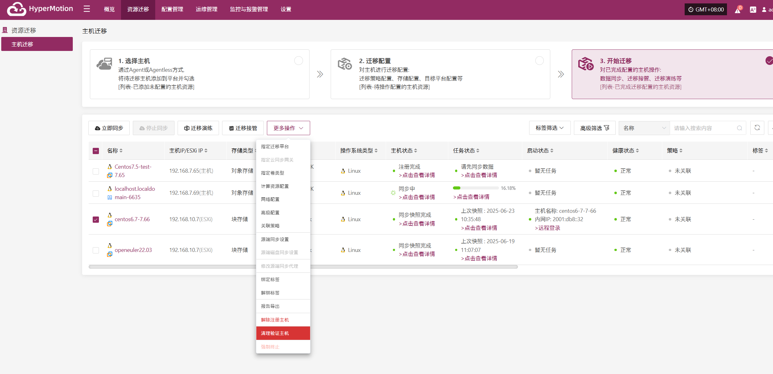Screen dimensions: 773x374
Task: Click the search magnifier icon
Action: tap(739, 128)
